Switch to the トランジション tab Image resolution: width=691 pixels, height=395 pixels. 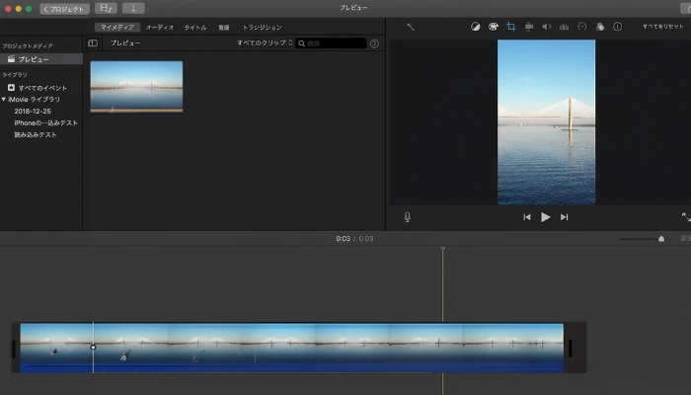click(262, 27)
